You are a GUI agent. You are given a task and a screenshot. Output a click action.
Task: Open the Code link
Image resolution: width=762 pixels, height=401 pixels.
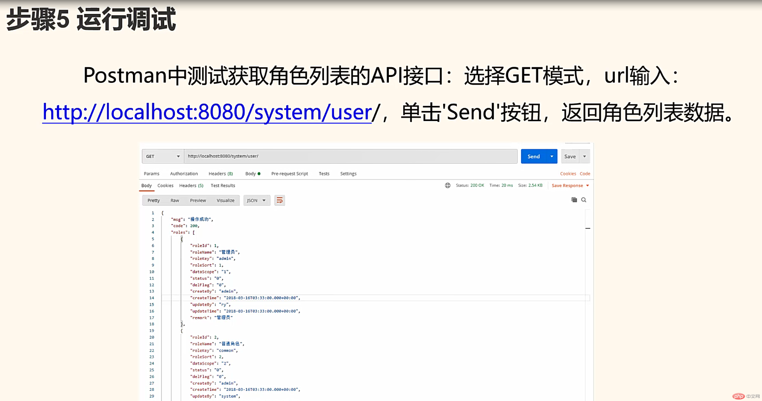coord(585,174)
